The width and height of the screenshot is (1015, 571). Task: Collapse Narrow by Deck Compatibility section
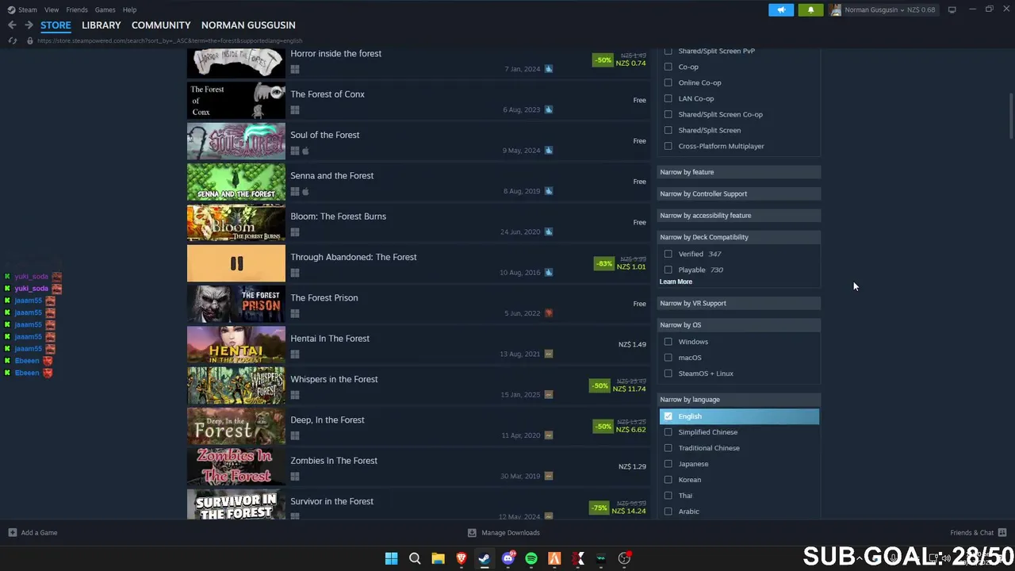point(739,237)
